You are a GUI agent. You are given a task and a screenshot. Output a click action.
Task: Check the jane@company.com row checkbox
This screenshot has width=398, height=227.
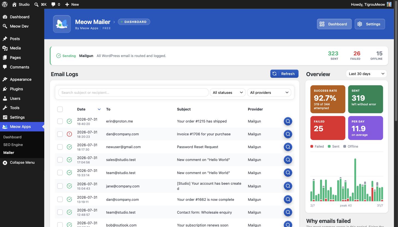[x=60, y=186]
